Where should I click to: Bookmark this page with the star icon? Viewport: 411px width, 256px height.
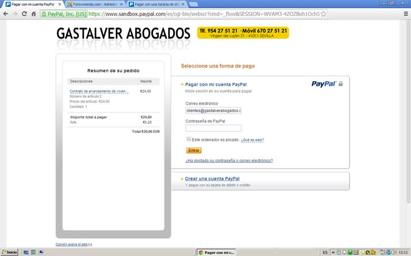(x=324, y=14)
